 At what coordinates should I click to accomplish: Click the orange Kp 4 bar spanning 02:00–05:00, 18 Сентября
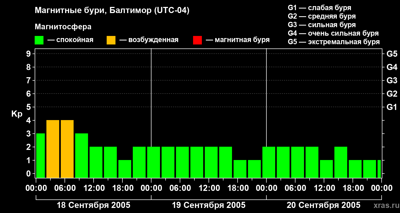tap(53, 149)
